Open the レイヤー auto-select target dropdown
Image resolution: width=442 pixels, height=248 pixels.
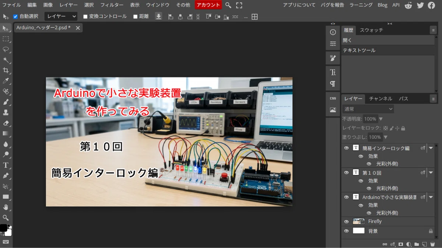61,17
